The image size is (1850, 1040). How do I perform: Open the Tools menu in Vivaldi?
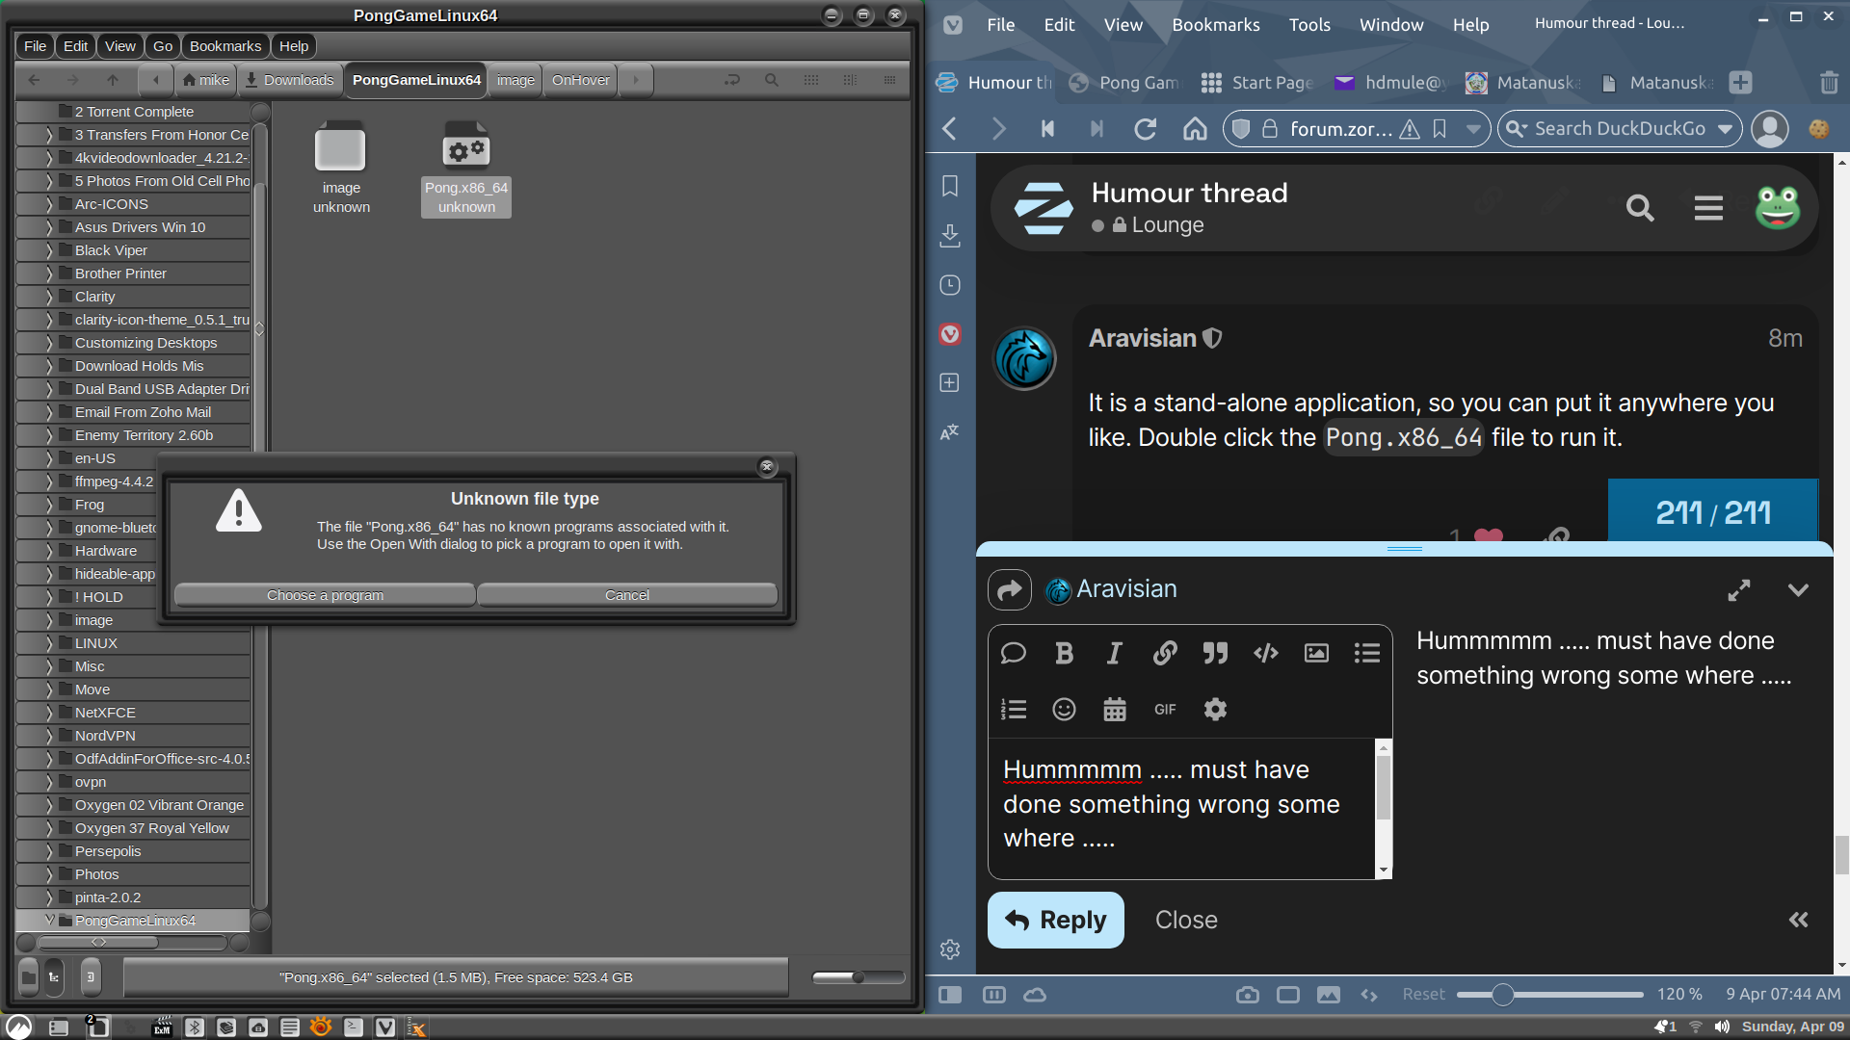(x=1309, y=25)
